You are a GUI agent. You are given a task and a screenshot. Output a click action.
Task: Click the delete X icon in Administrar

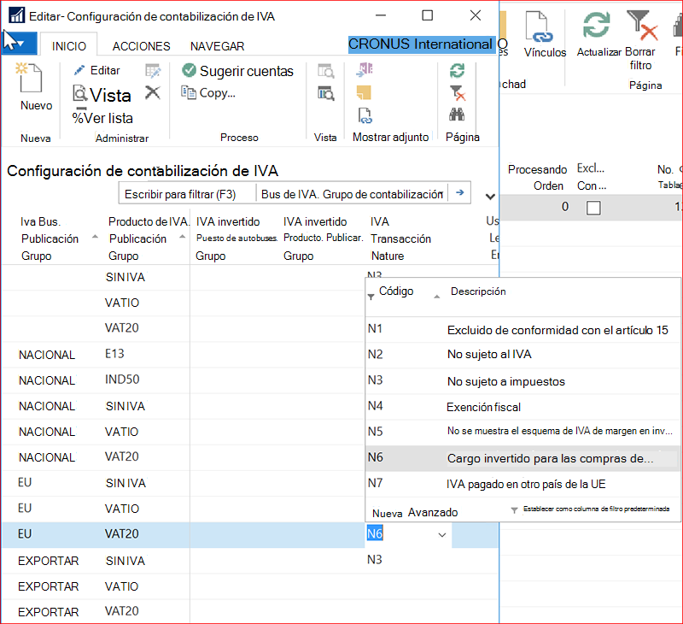click(x=153, y=93)
